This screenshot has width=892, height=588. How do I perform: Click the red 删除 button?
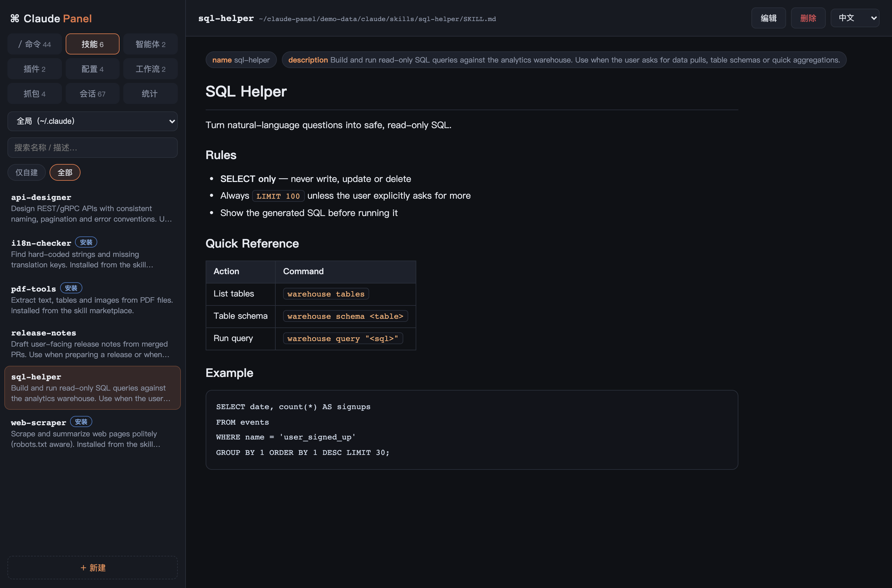[x=808, y=18]
